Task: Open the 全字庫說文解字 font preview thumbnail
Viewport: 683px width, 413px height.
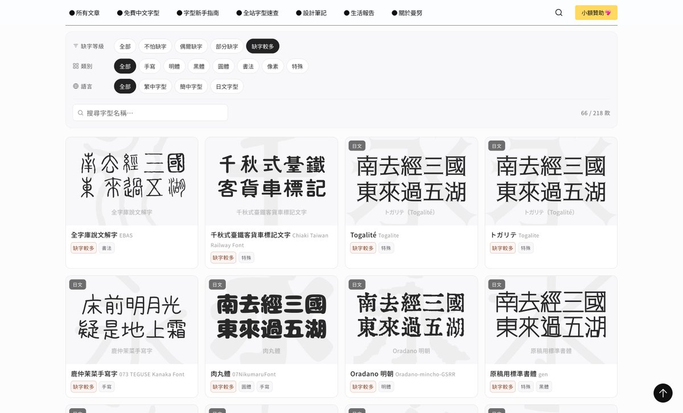Action: 132,181
